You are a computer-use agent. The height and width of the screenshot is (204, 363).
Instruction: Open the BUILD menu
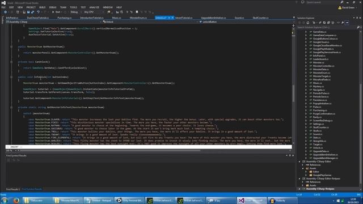pyautogui.click(x=43, y=7)
